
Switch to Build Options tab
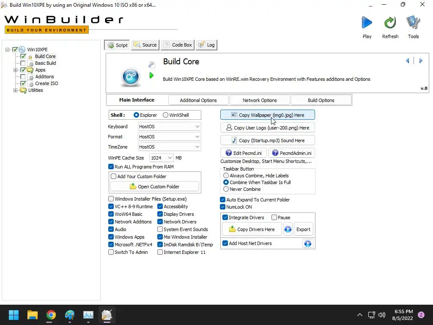point(321,100)
